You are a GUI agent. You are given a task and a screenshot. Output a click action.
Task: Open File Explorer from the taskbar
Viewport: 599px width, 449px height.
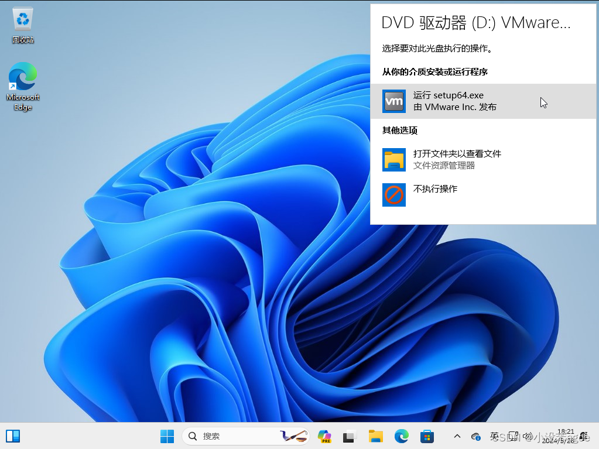[375, 436]
